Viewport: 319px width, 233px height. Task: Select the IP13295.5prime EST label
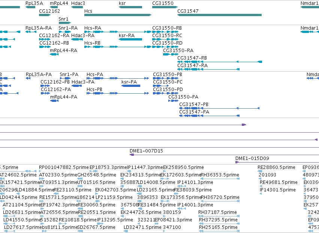click(x=115, y=220)
